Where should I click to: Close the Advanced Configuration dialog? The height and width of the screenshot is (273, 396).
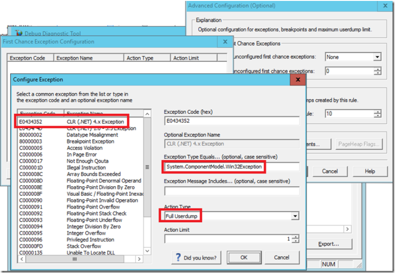click(x=385, y=6)
